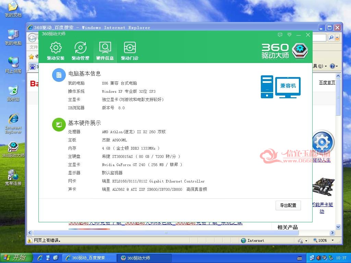The height and width of the screenshot is (263, 351).
Task: Click the 开始 Start button
Action: [16, 258]
